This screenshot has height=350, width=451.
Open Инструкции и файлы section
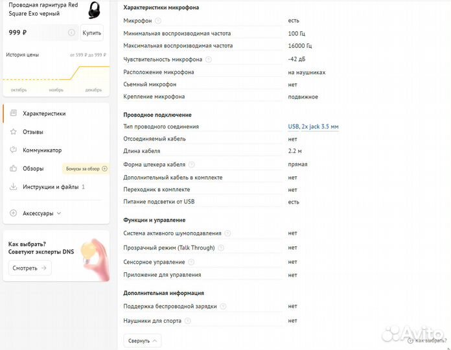click(x=51, y=187)
